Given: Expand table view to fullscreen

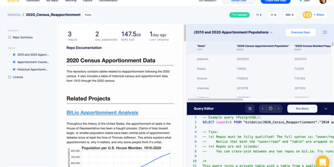Looking at the screenshot, I should tap(325, 33).
